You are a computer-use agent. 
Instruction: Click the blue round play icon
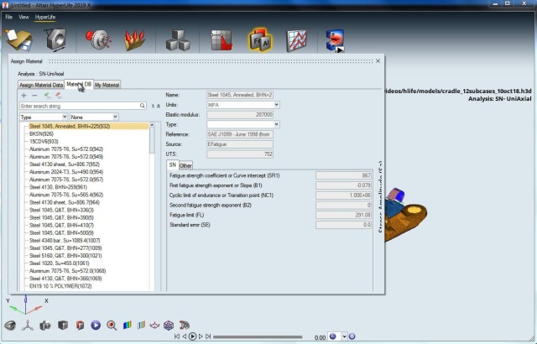96,326
